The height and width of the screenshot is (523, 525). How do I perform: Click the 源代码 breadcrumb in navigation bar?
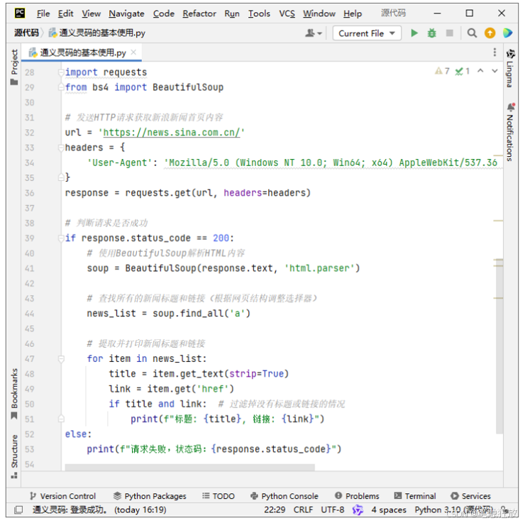pos(26,33)
